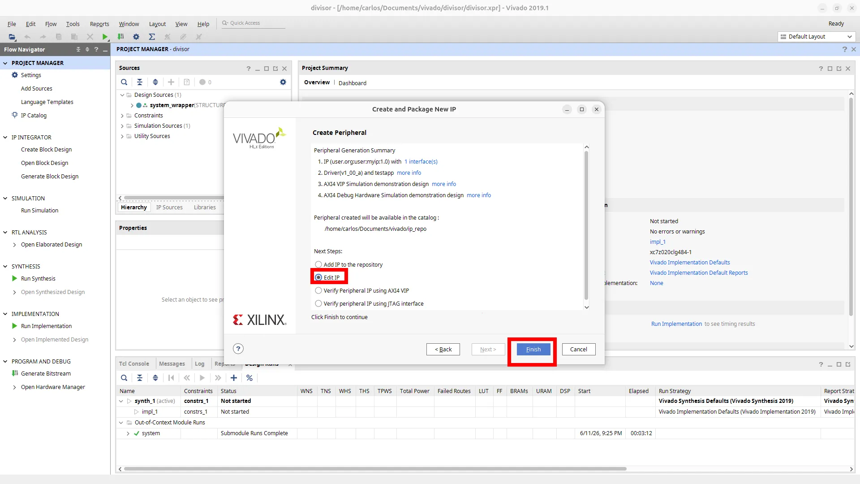
Task: Open Settings gear in main toolbar
Action: 136,37
